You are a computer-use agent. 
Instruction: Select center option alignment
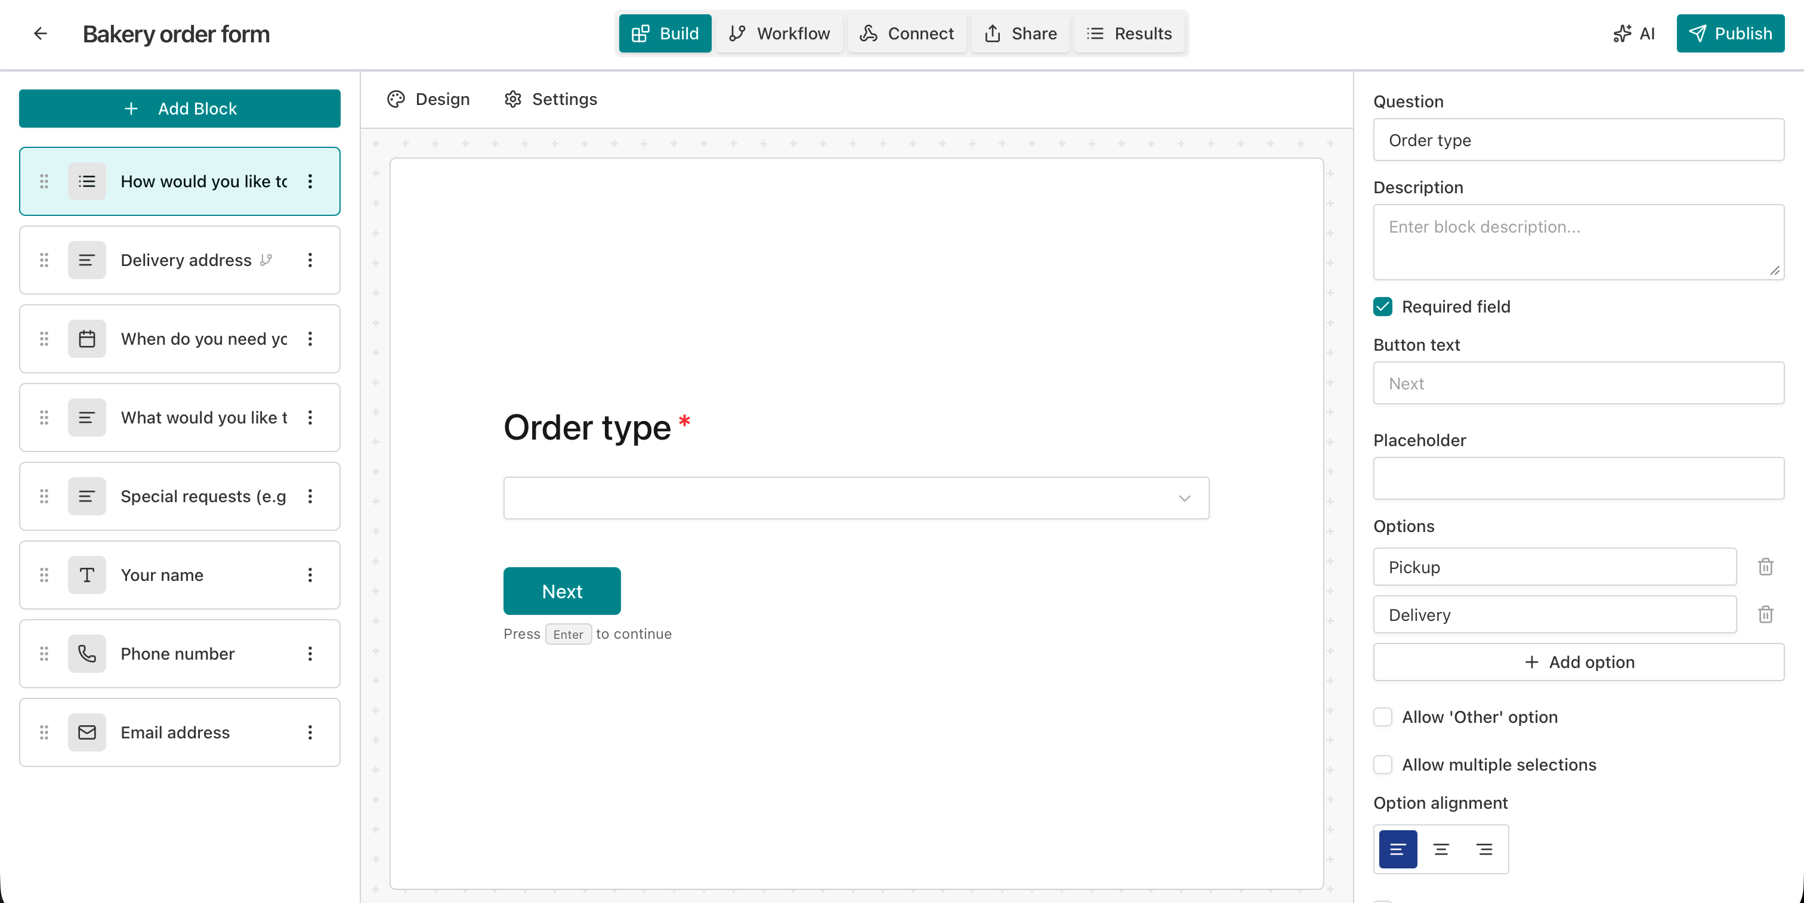coord(1441,849)
